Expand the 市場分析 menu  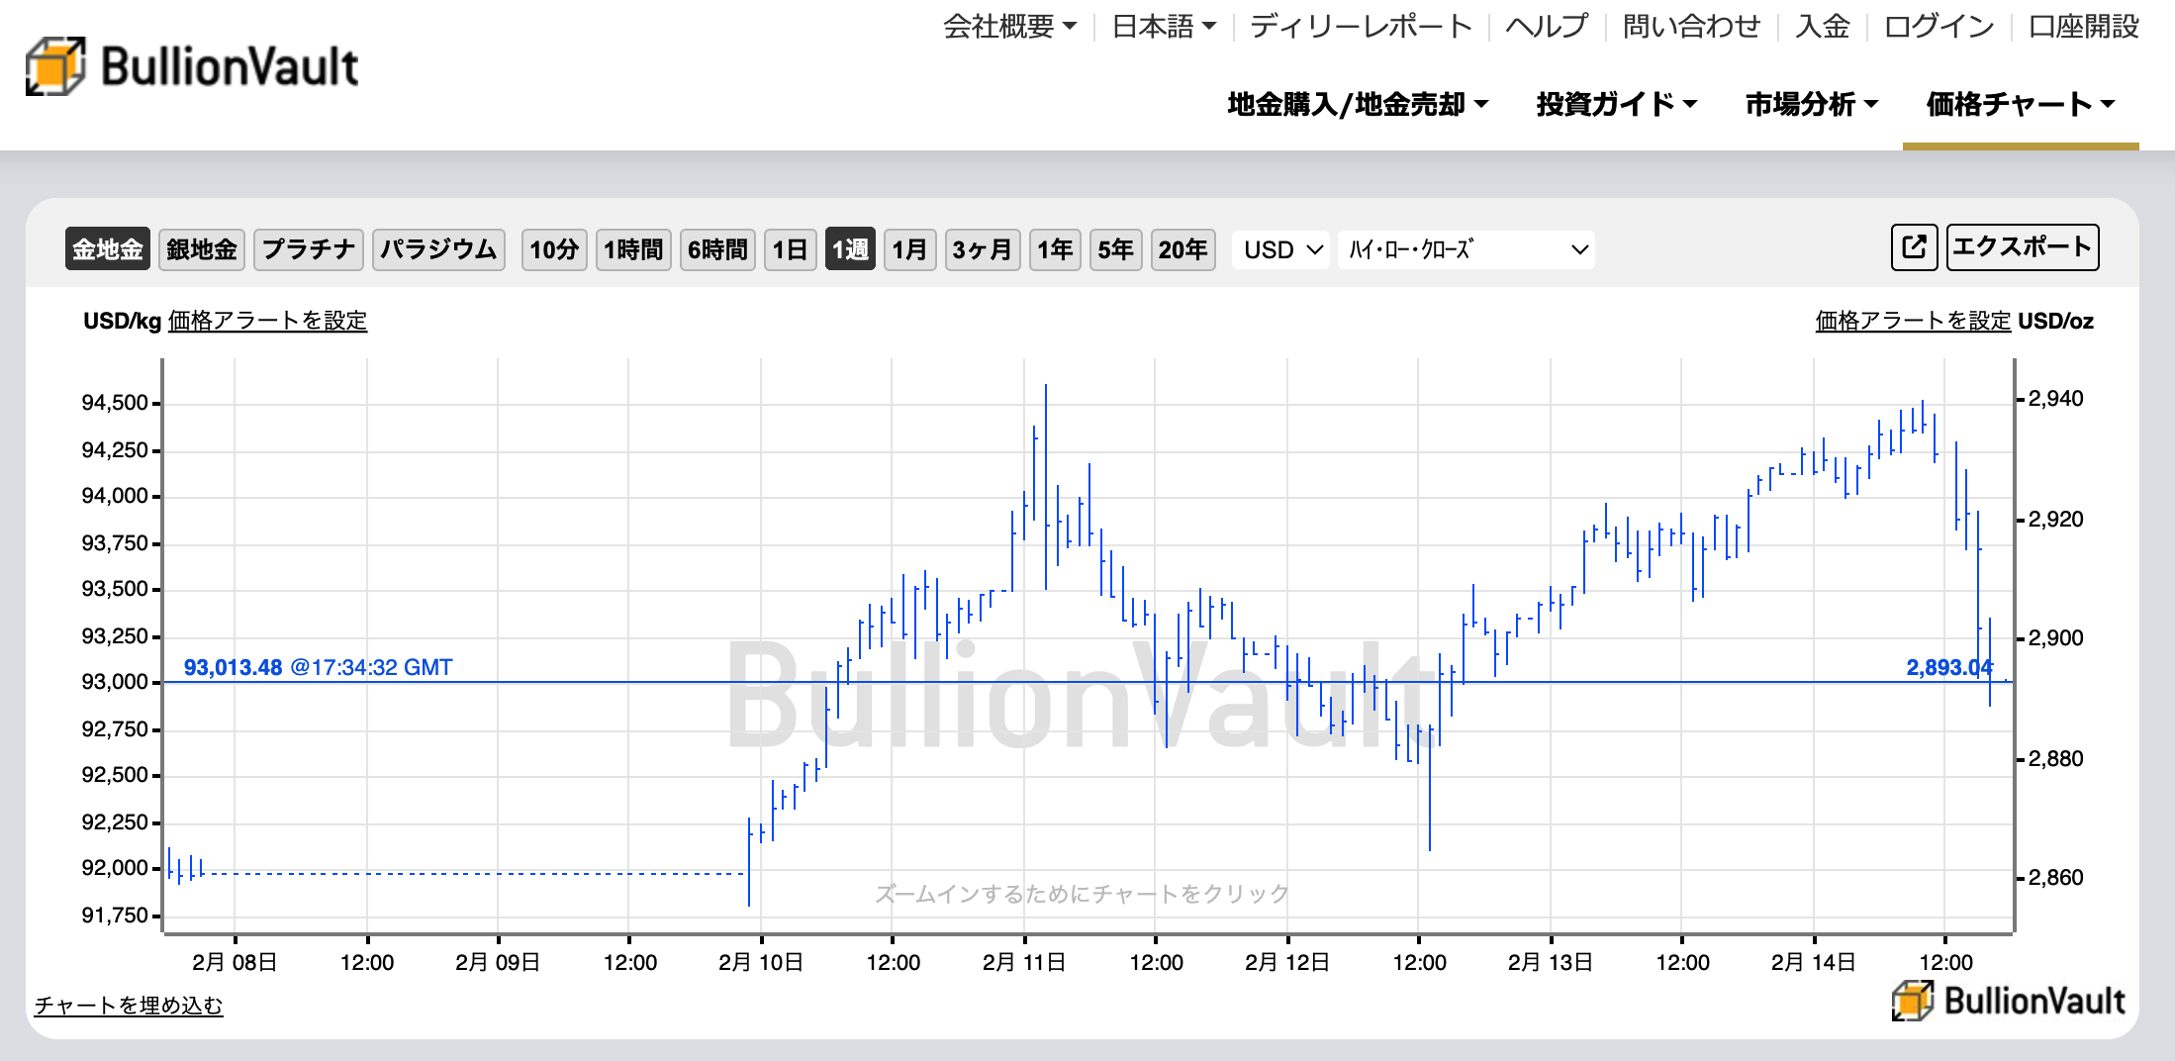tap(1811, 104)
